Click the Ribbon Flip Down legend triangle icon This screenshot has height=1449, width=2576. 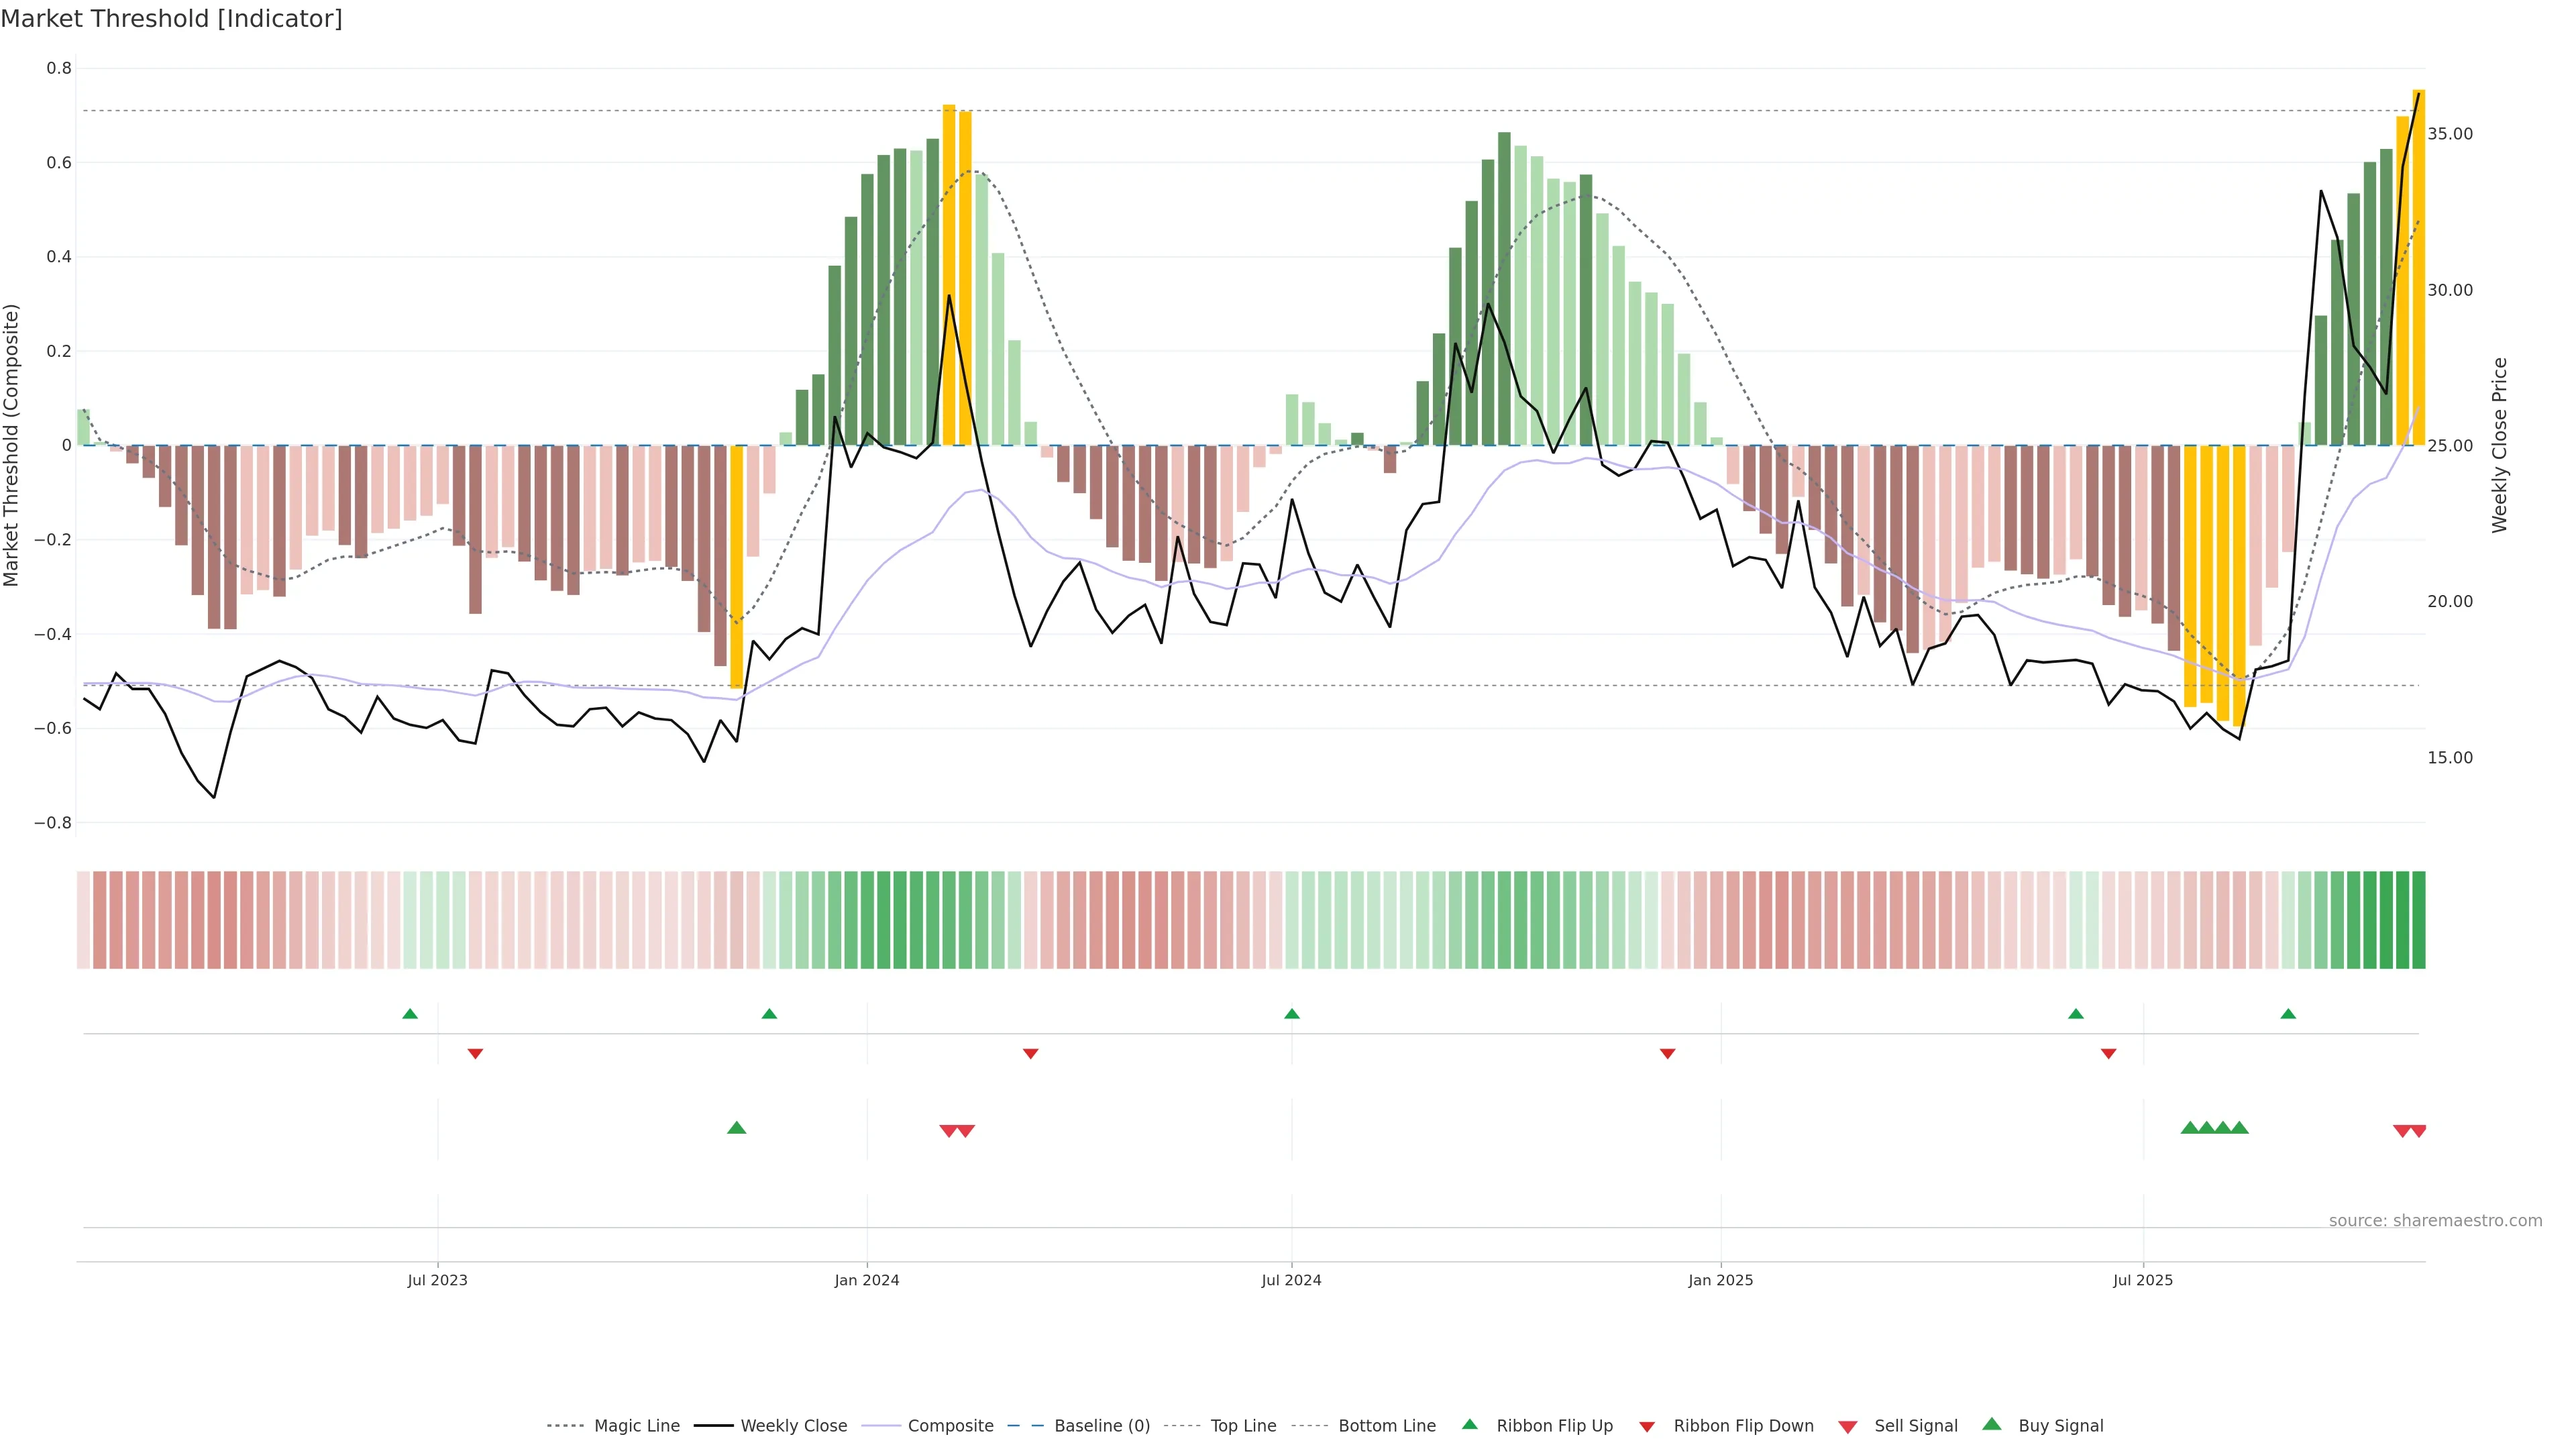(1647, 1426)
